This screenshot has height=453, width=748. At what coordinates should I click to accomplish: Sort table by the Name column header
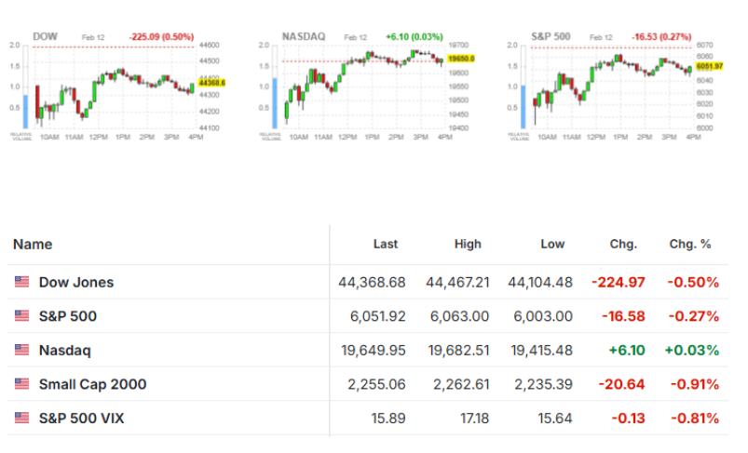pos(33,245)
